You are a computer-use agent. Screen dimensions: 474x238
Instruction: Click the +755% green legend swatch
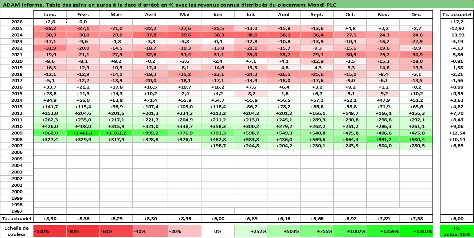317,231
